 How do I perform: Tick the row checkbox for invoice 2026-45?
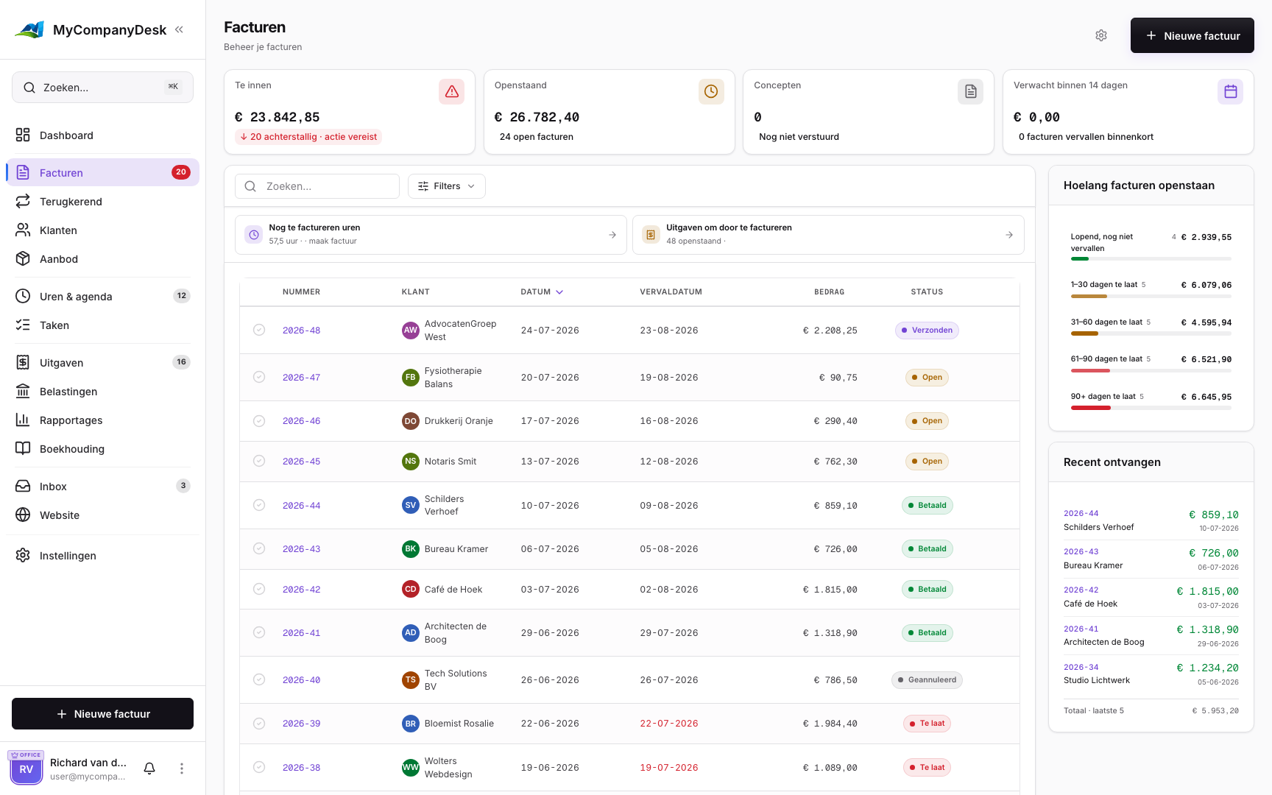coord(259,461)
